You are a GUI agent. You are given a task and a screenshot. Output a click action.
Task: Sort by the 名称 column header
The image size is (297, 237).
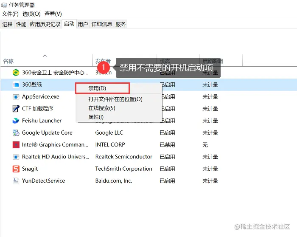coord(8,61)
